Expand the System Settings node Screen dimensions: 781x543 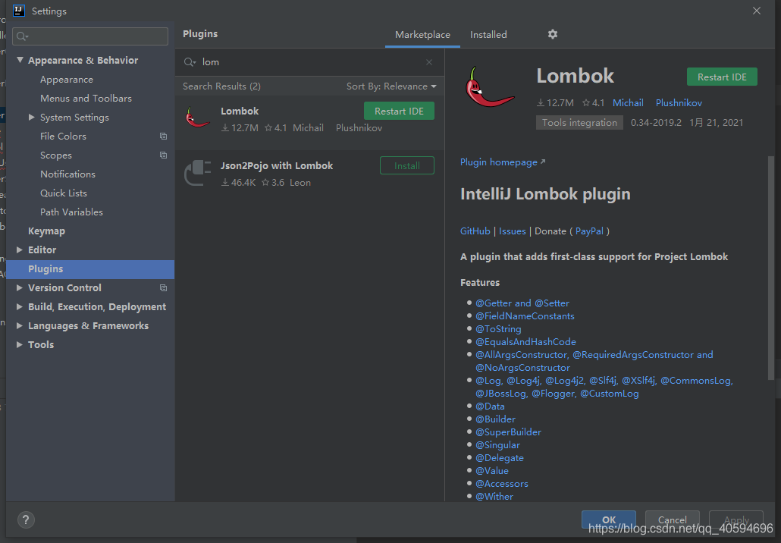31,117
